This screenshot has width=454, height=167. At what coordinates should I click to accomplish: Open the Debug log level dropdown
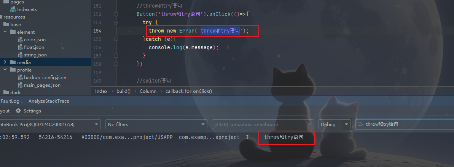click(x=335, y=124)
